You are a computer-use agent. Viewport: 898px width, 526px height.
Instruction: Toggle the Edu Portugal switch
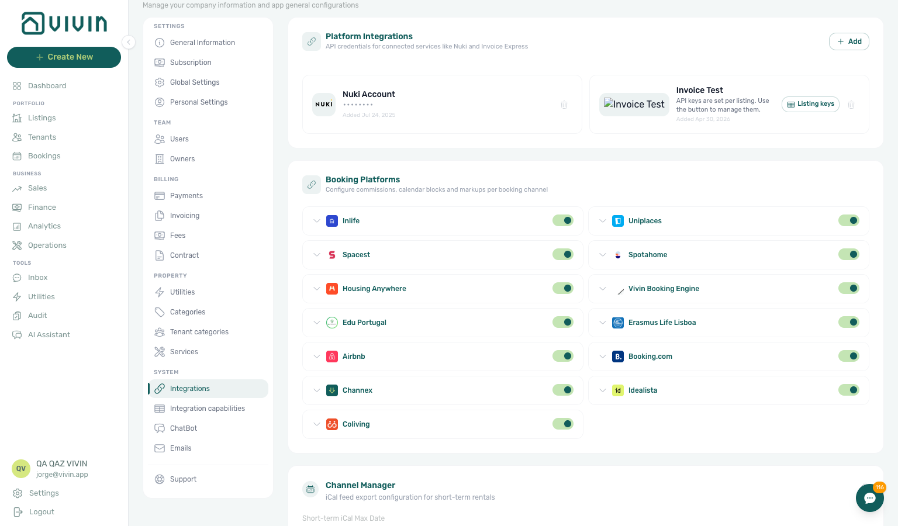(563, 322)
